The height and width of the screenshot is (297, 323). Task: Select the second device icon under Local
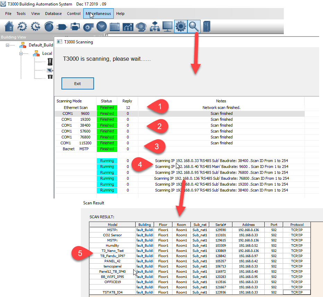point(50,70)
